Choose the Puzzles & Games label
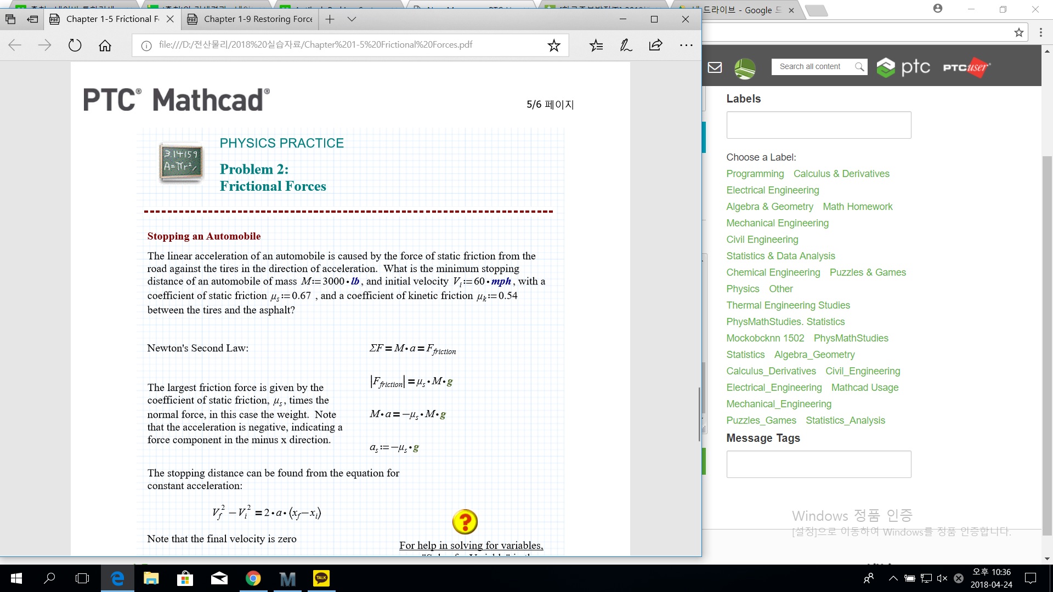 (867, 272)
